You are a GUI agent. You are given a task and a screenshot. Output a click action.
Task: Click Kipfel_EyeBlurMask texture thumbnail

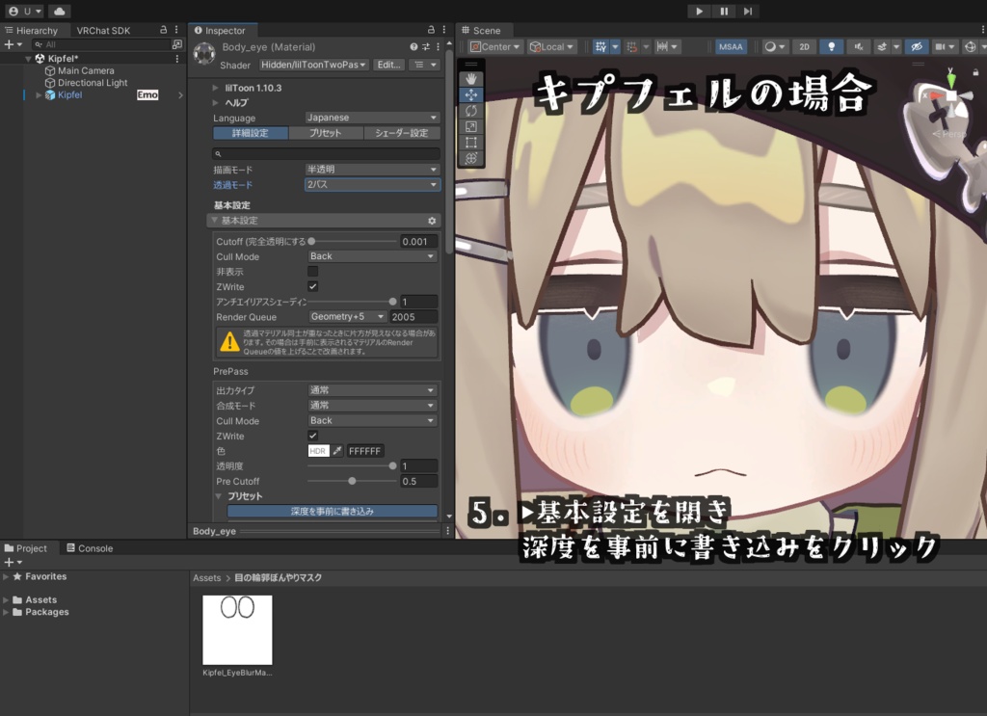coord(237,630)
